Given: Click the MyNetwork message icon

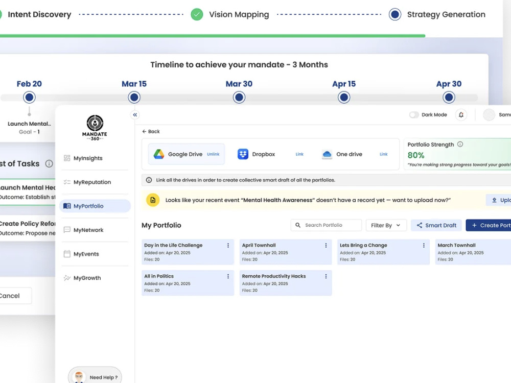Looking at the screenshot, I should (67, 230).
